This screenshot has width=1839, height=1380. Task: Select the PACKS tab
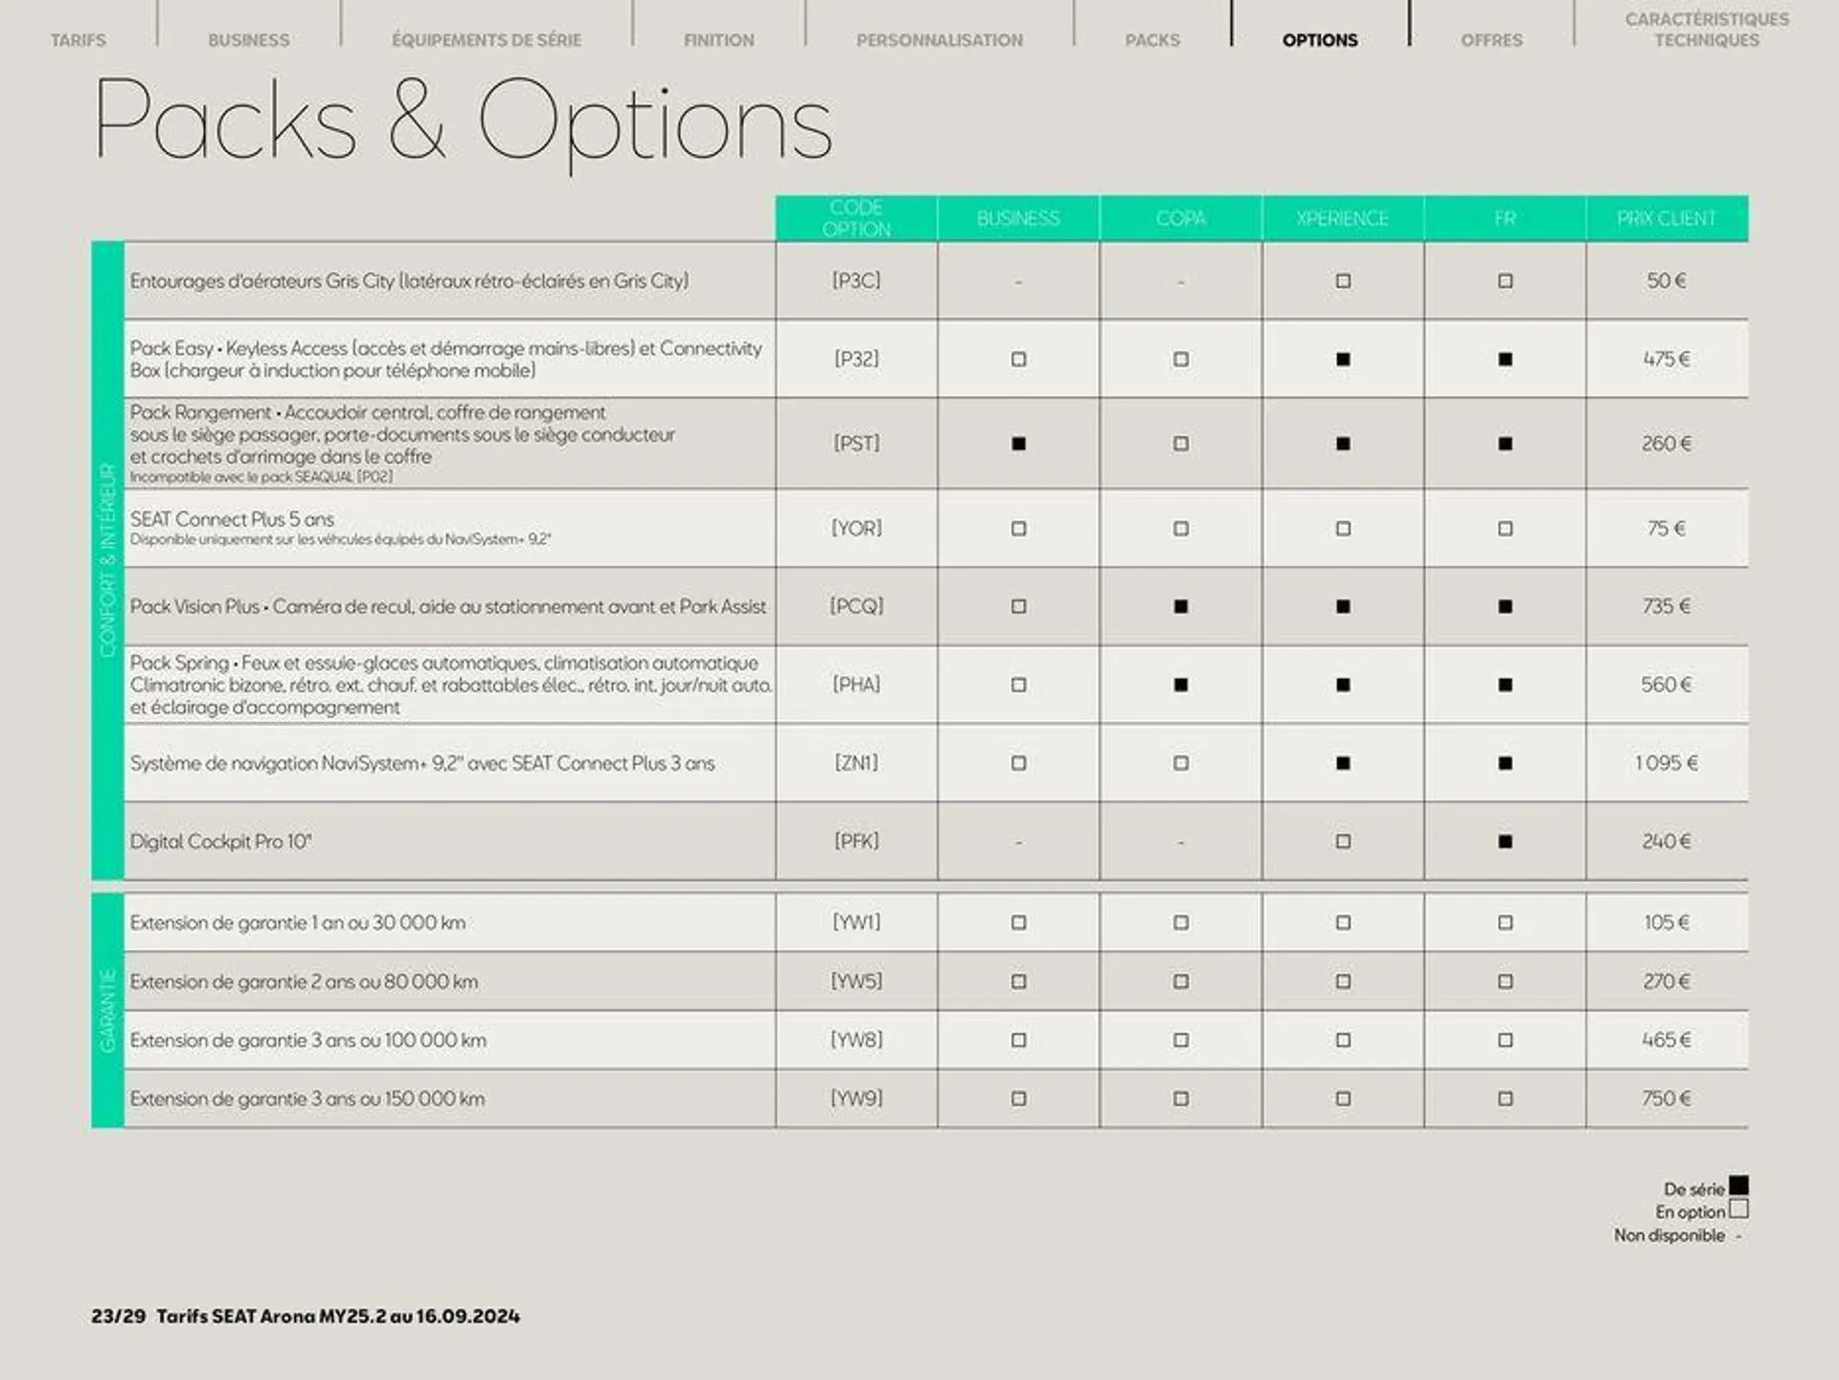(x=1152, y=40)
